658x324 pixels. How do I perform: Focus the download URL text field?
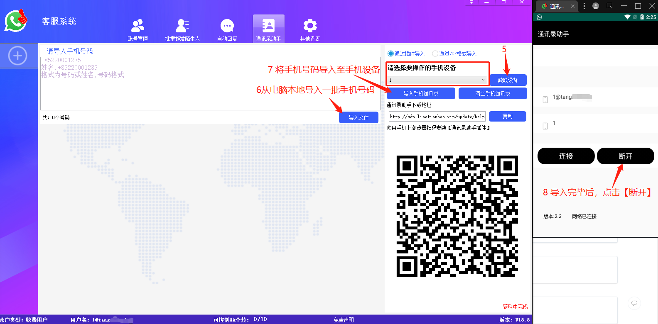437,117
